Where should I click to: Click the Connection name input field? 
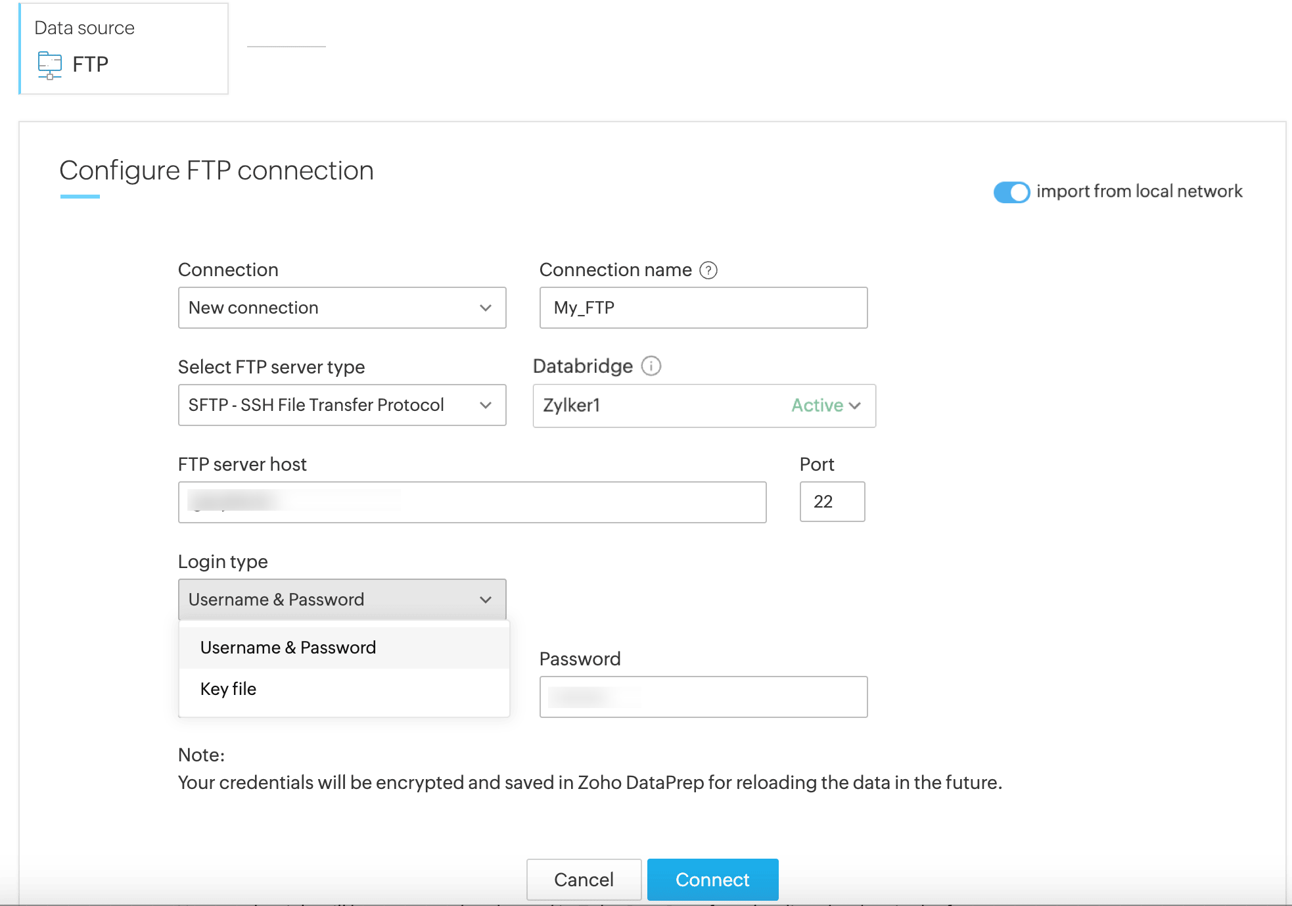tap(703, 308)
